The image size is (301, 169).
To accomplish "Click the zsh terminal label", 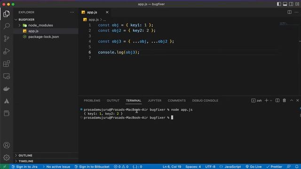I will click(257, 100).
